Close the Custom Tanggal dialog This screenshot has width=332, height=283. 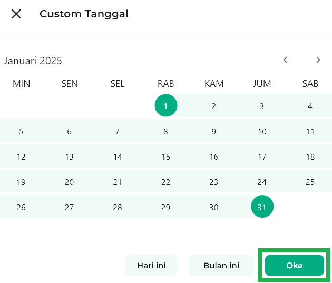(16, 14)
